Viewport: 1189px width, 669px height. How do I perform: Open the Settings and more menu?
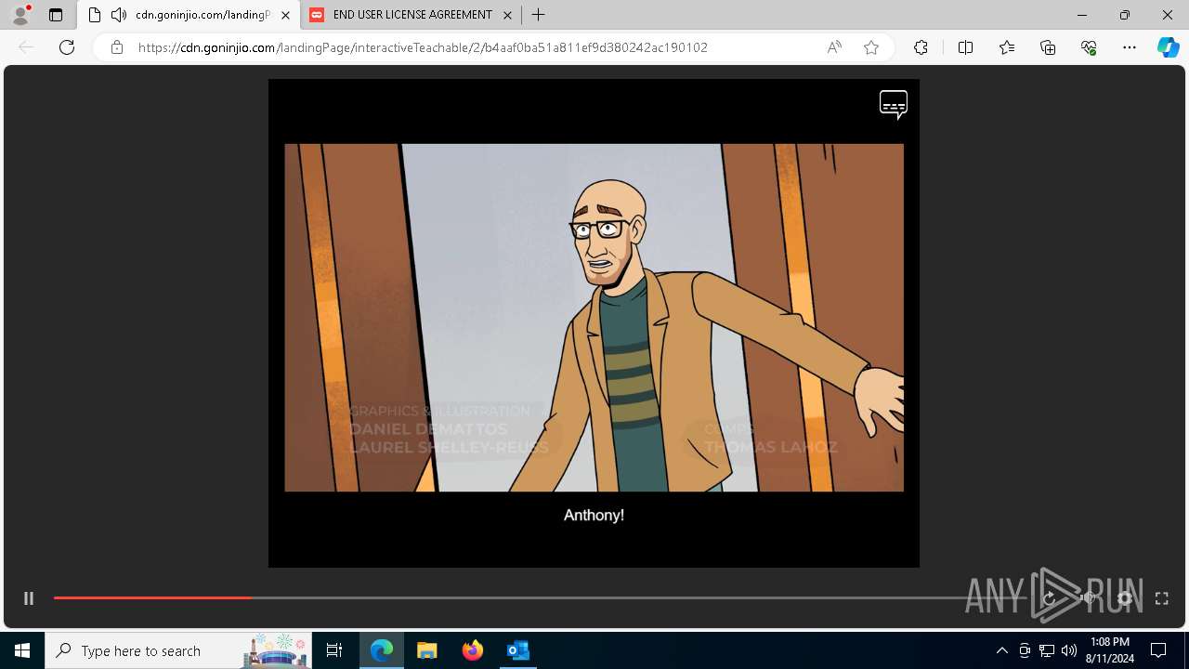click(1130, 47)
